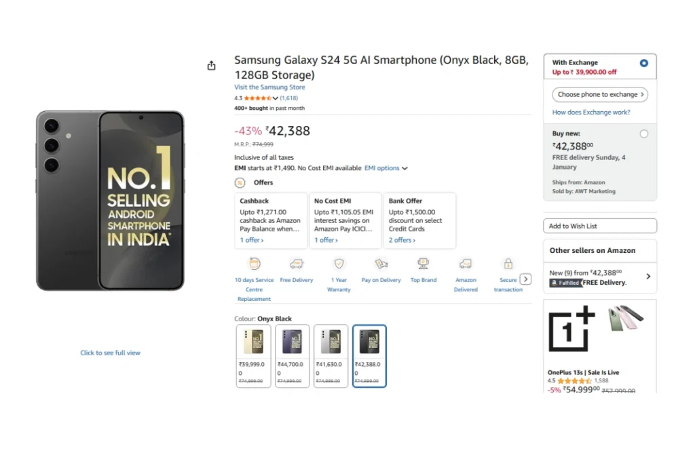Click the Top Brand trophy icon
The image size is (695, 463).
click(x=424, y=264)
